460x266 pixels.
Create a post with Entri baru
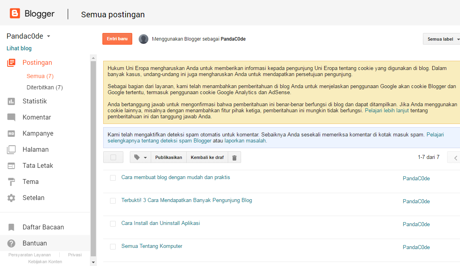(117, 39)
